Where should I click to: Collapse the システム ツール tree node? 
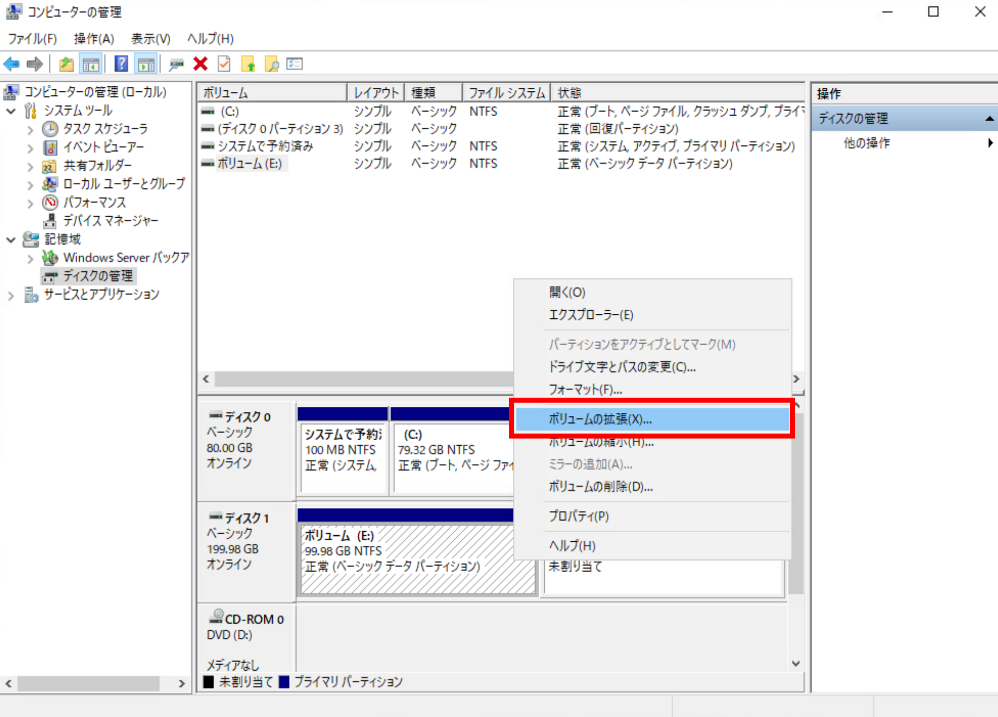coord(11,111)
